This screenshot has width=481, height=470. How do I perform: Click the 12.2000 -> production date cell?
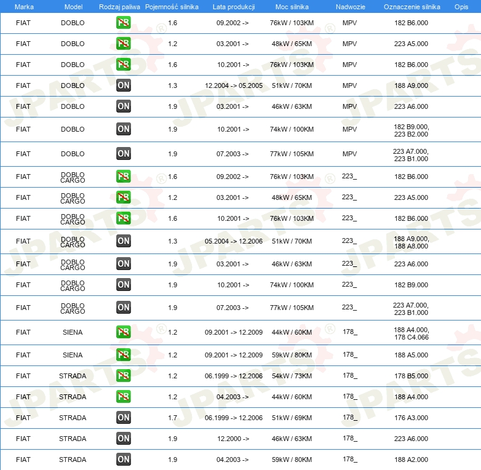(233, 439)
